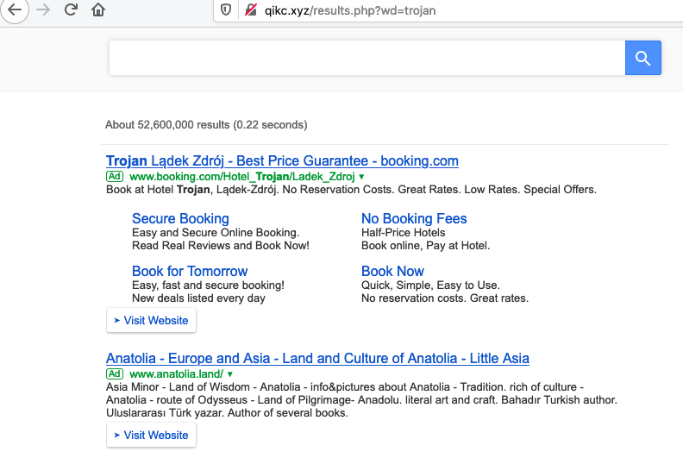The image size is (683, 458).
Task: Click Visit Website under booking.com ad
Action: click(x=152, y=320)
